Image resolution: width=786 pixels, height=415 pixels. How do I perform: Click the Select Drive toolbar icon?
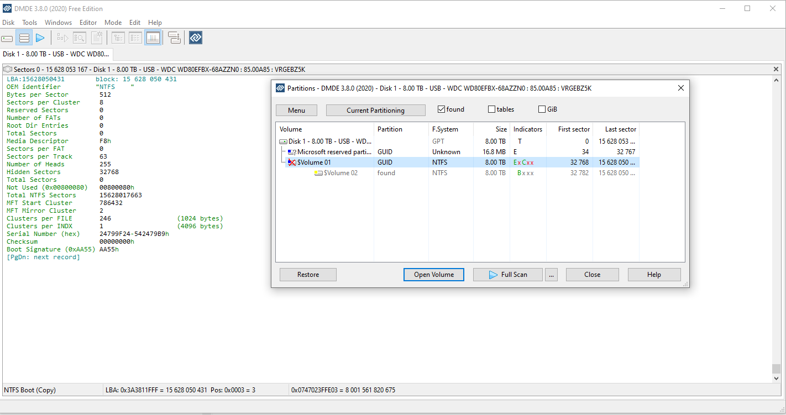(7, 38)
